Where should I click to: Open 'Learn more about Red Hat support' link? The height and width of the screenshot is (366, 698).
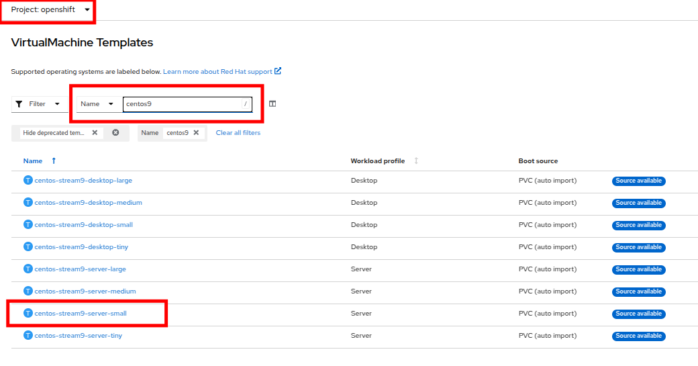pyautogui.click(x=217, y=72)
